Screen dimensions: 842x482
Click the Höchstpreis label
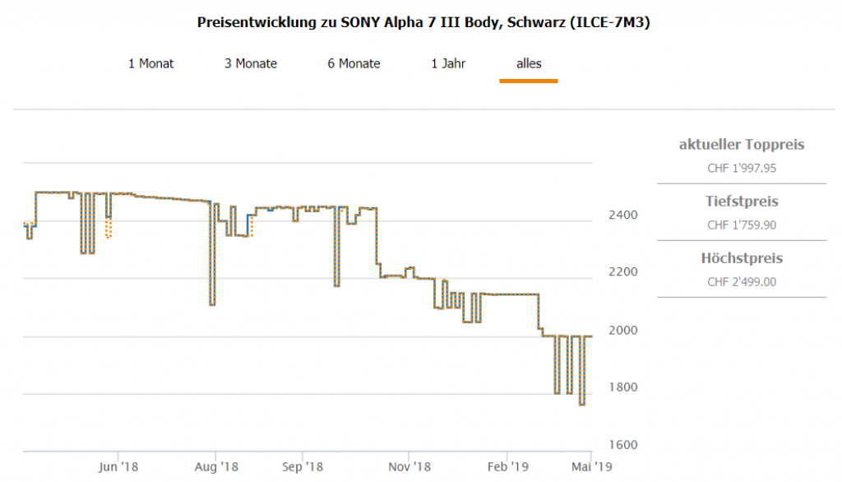coord(742,258)
